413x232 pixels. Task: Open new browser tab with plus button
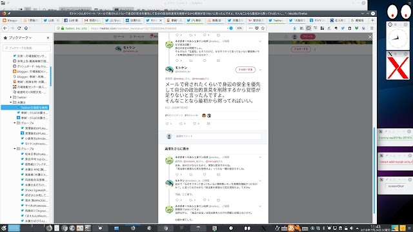coord(372,20)
